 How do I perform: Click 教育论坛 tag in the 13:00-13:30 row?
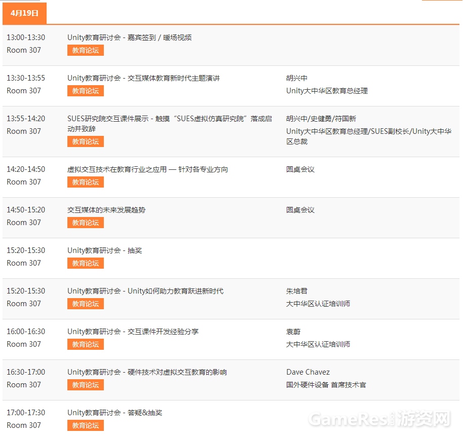tap(85, 50)
